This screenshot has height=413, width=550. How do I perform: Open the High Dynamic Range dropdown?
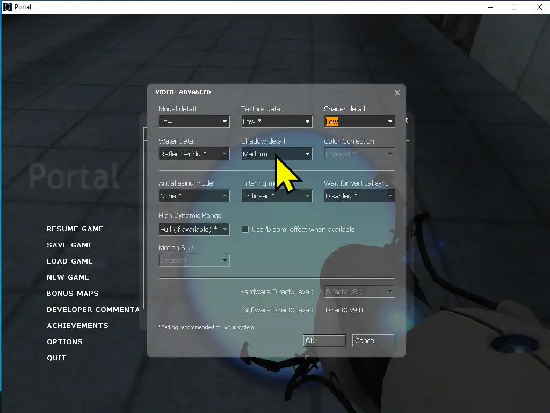click(x=194, y=229)
